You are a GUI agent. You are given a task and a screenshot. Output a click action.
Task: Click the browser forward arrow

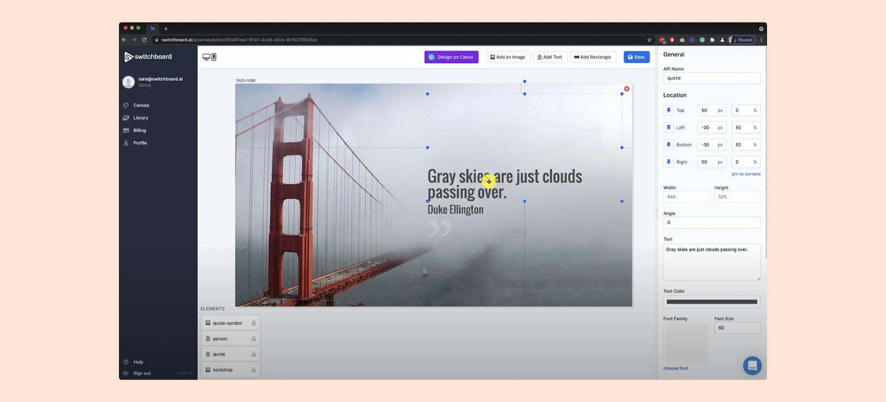[134, 40]
